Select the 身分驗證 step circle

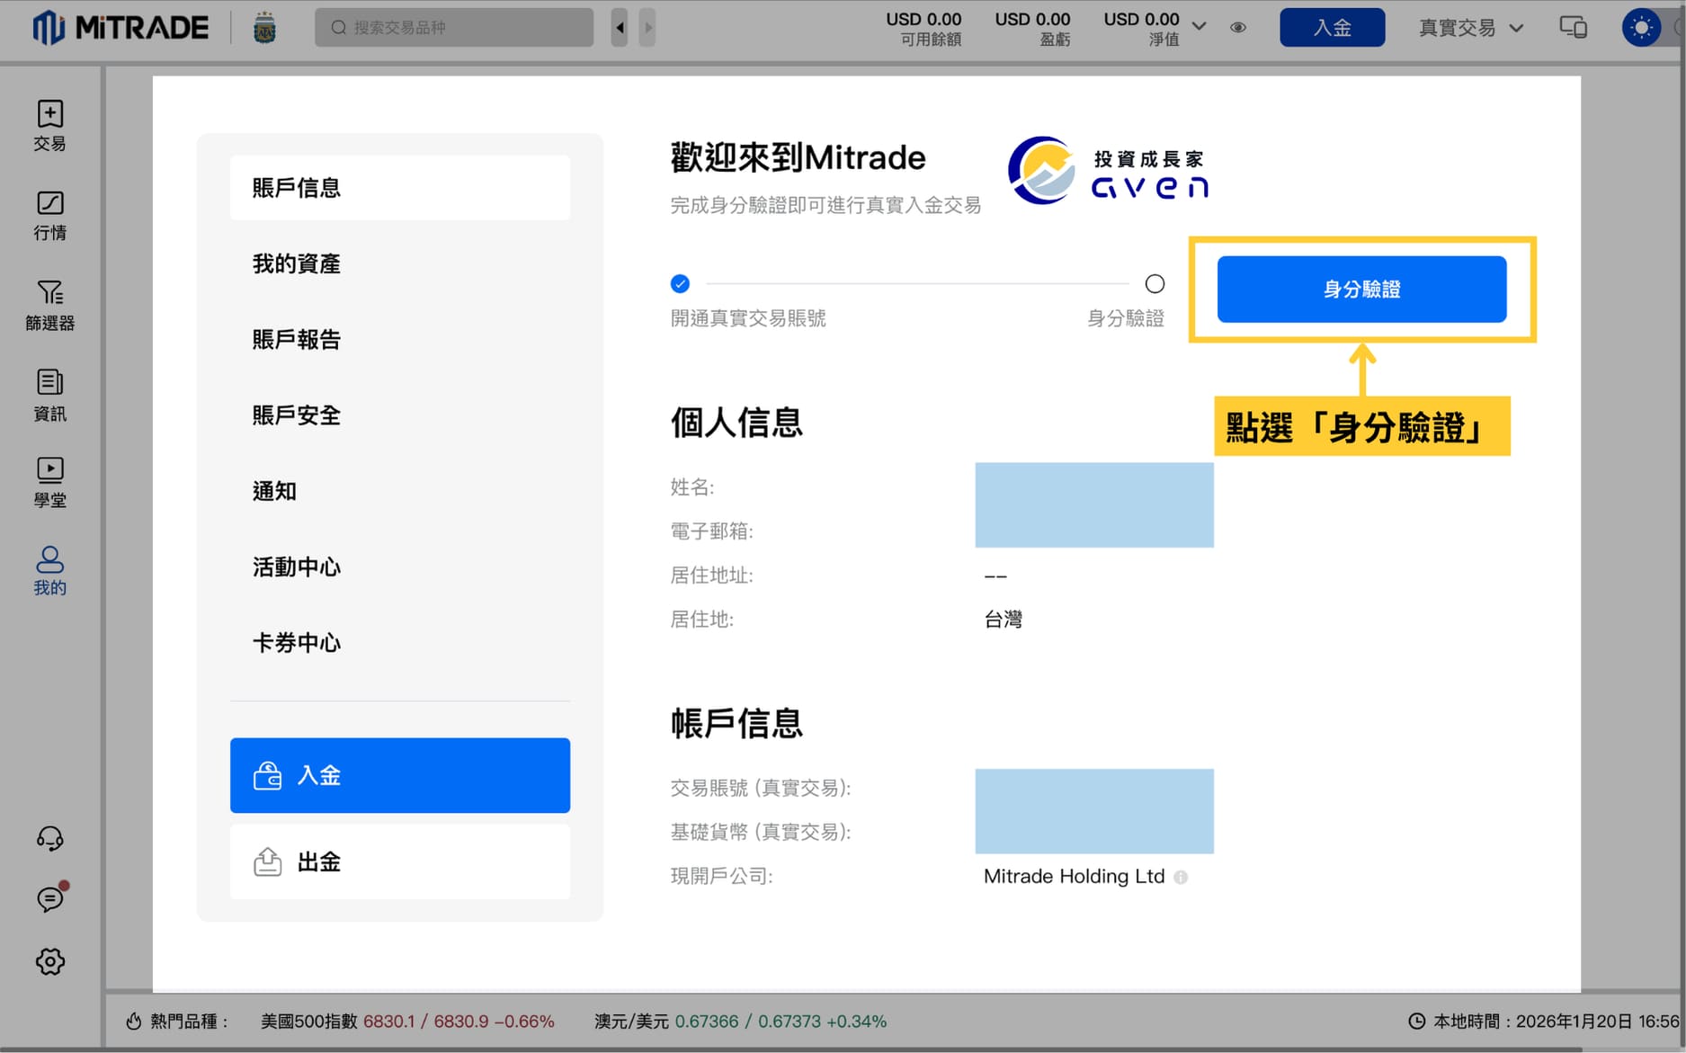[x=1155, y=282]
